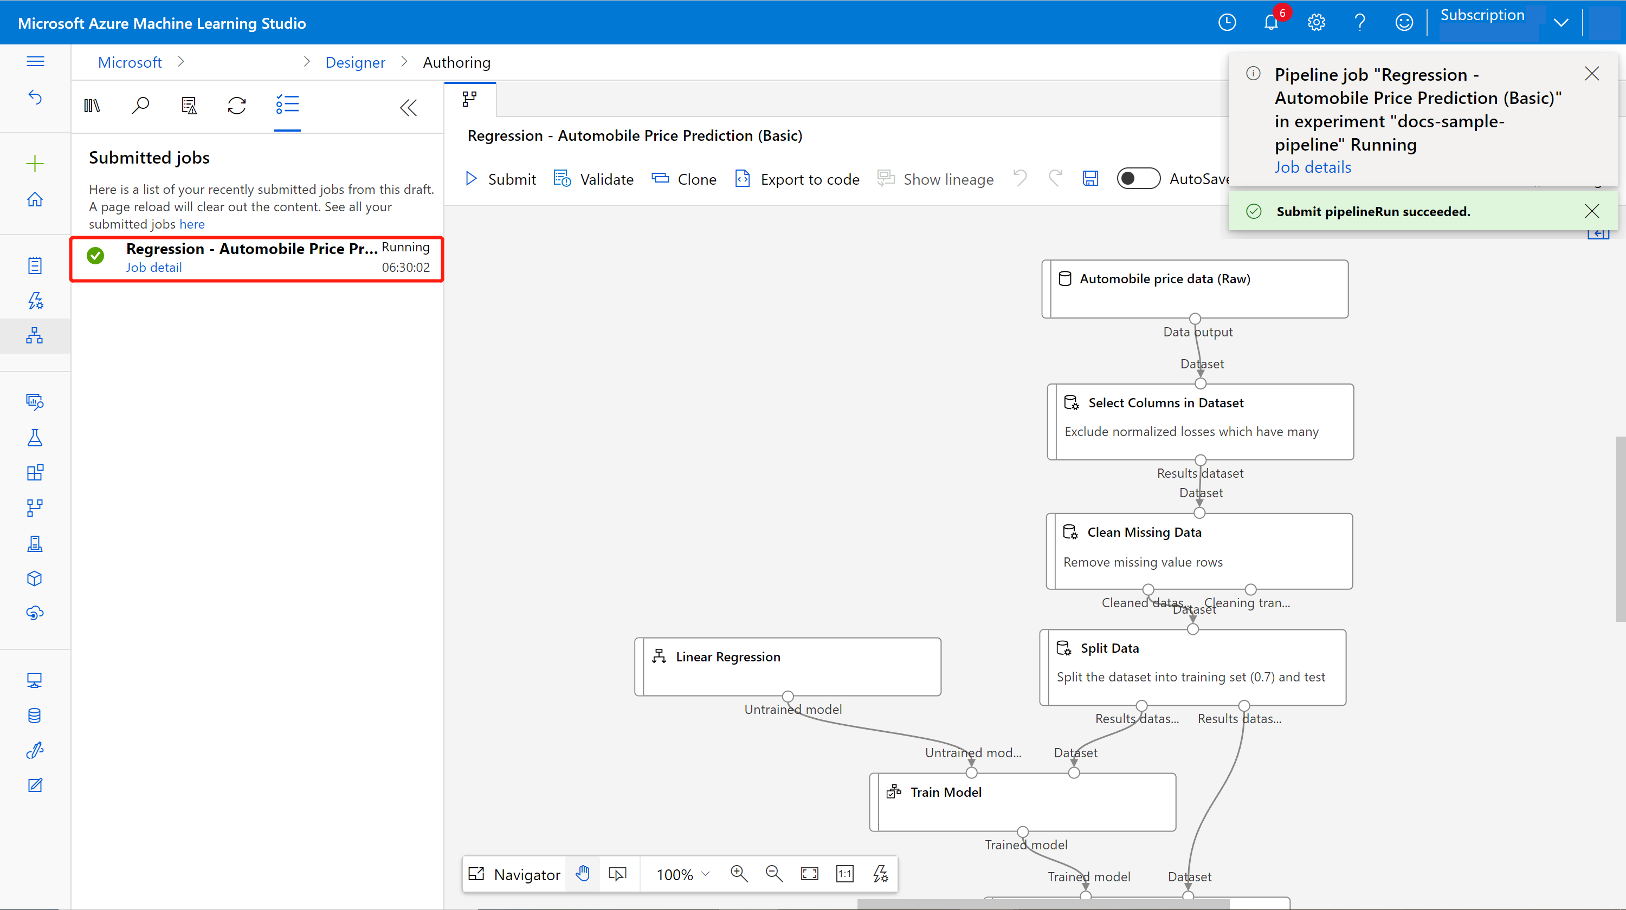Click the Save disk icon in the toolbar

coord(1091,179)
